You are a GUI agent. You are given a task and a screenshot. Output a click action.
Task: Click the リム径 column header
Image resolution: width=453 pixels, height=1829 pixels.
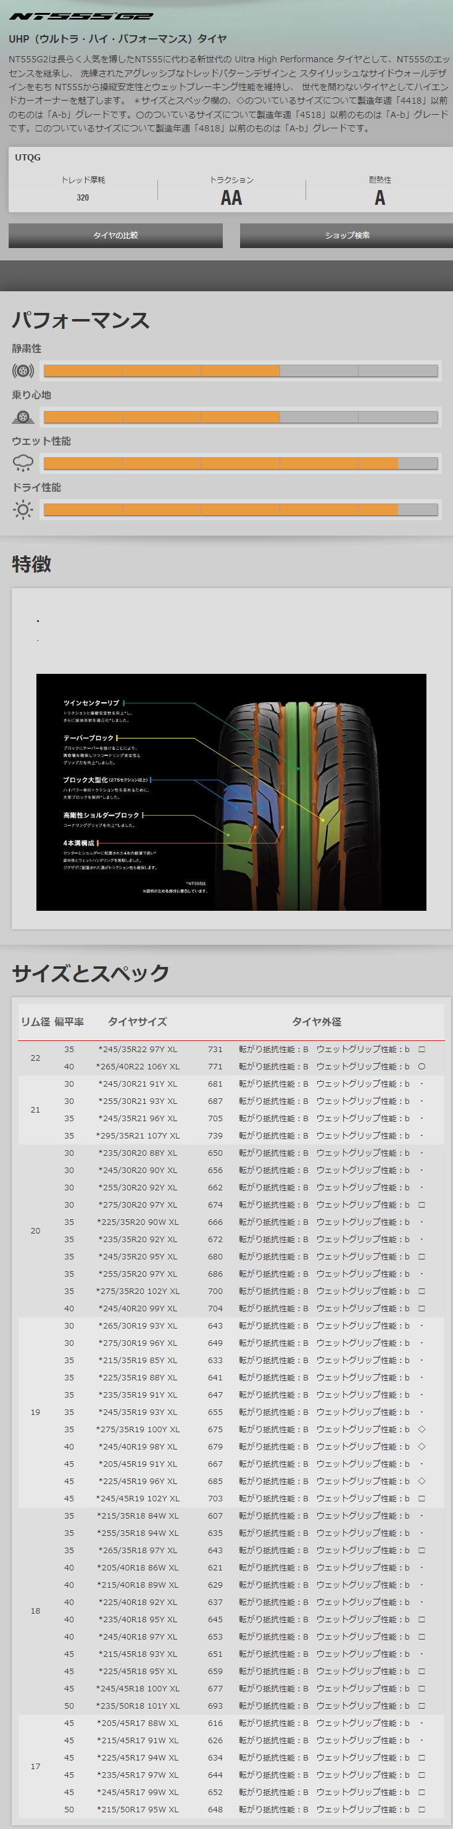pyautogui.click(x=35, y=1022)
